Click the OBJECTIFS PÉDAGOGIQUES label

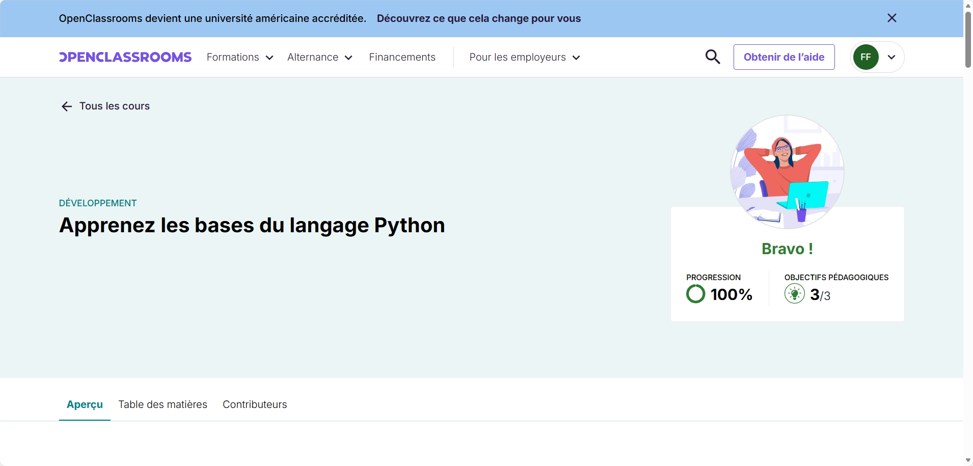point(836,278)
